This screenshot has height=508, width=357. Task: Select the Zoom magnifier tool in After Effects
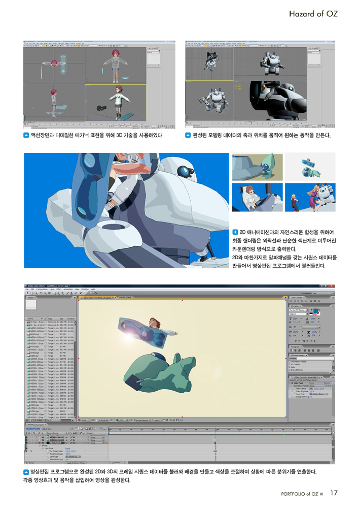(36, 293)
